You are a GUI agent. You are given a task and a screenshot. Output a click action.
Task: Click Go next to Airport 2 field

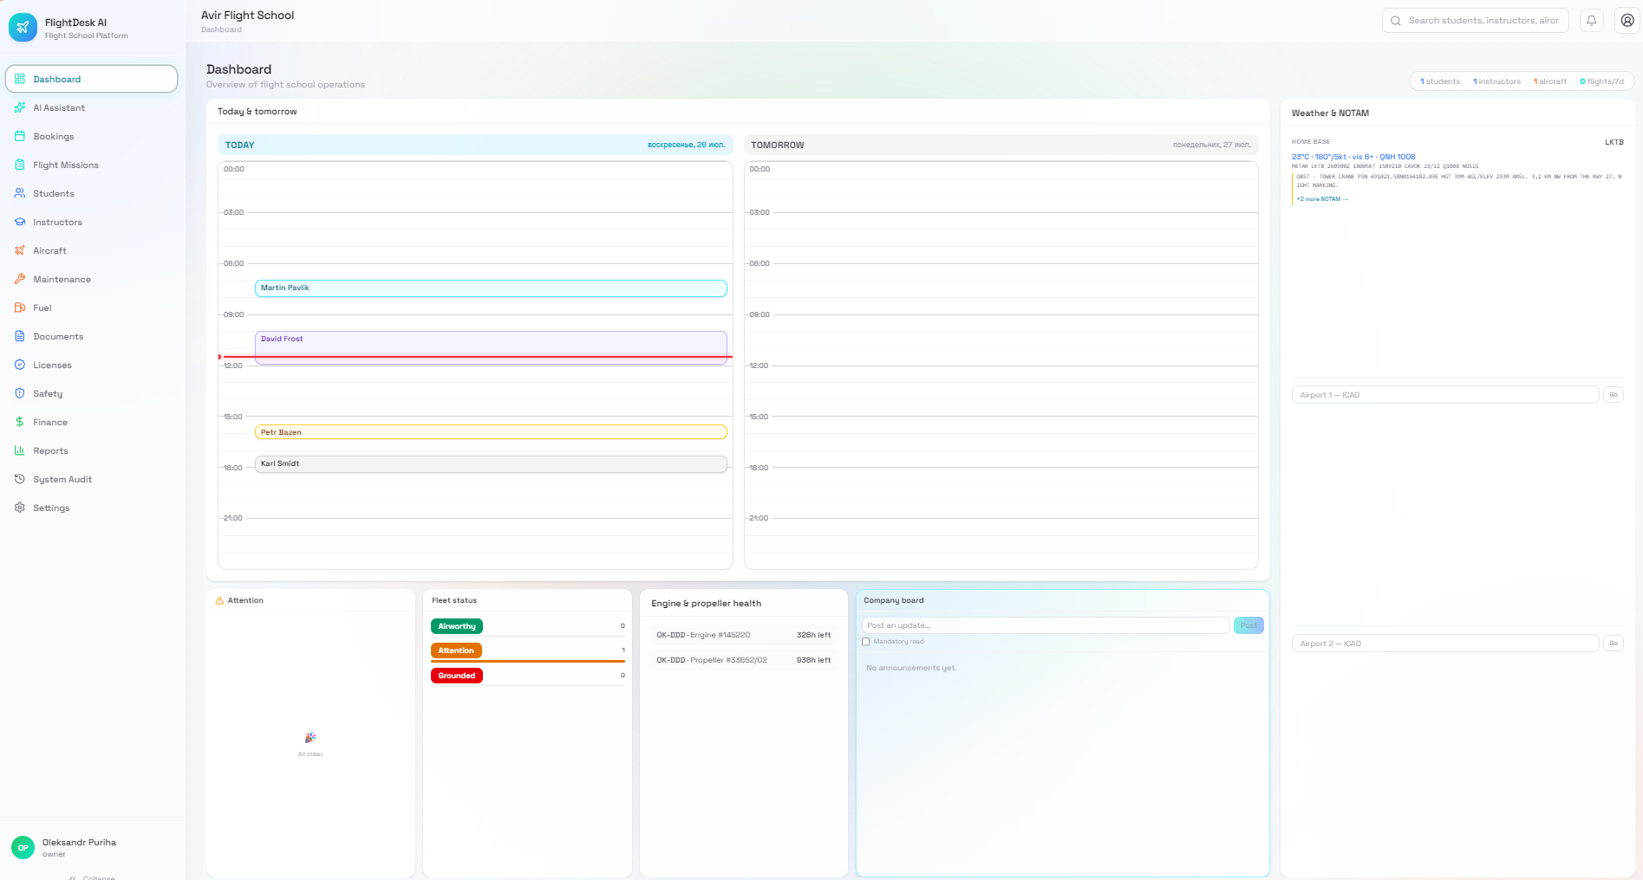pyautogui.click(x=1614, y=644)
